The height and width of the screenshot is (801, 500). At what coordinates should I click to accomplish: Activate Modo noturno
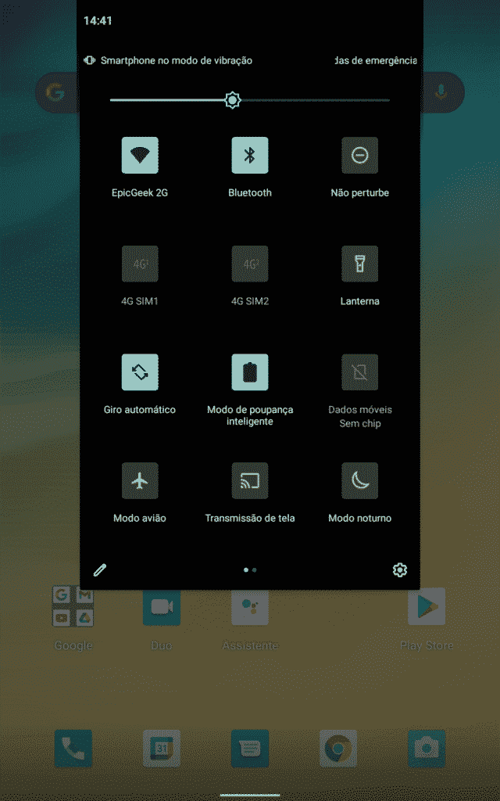[x=359, y=480]
